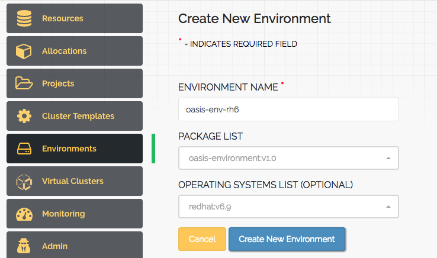Click the Resources database stack icon
The image size is (437, 258).
click(24, 18)
